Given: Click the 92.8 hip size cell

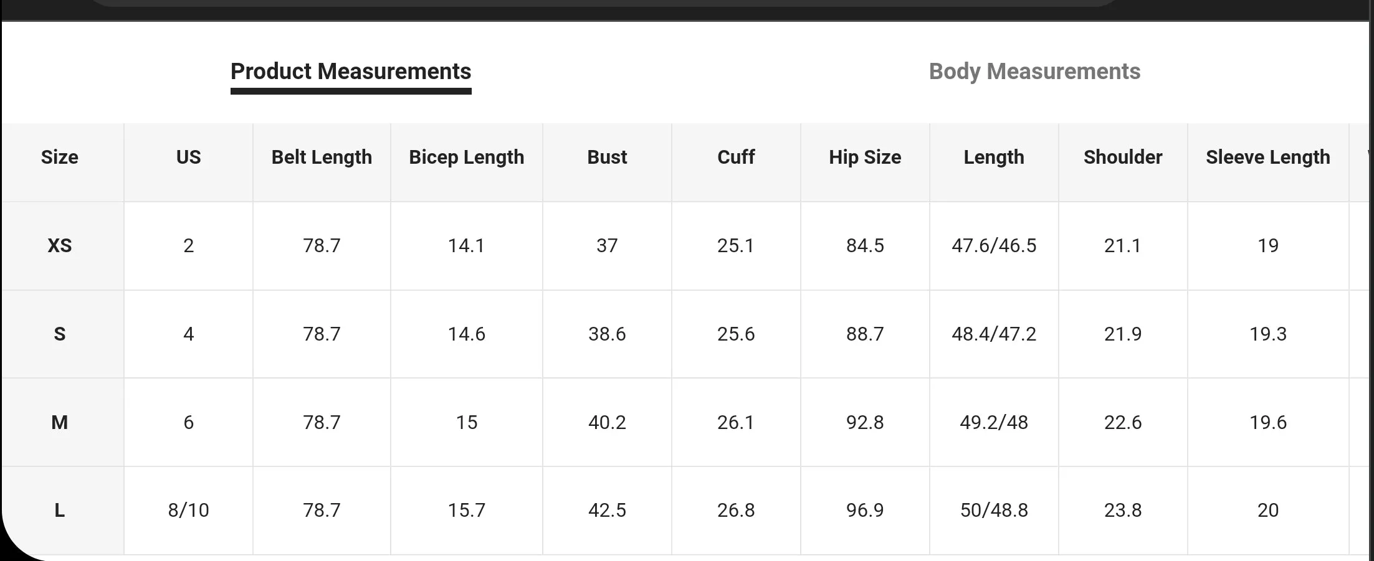Looking at the screenshot, I should pos(865,423).
